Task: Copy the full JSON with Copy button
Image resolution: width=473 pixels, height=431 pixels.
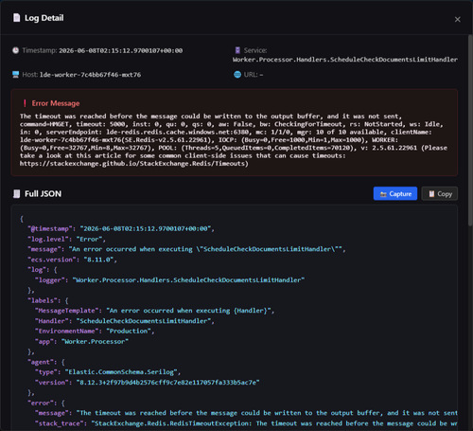Action: (x=440, y=194)
